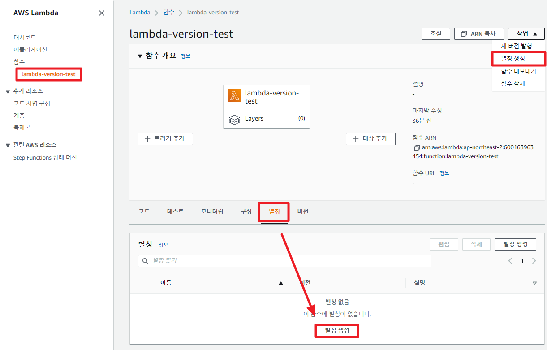
Task: Choose 별칭 생성 in the 작업 menu
Action: 513,59
